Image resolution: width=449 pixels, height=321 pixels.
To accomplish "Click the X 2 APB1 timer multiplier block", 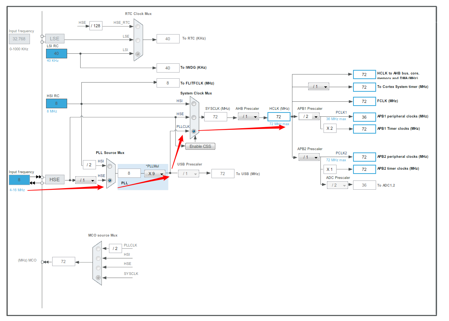I will pyautogui.click(x=329, y=129).
